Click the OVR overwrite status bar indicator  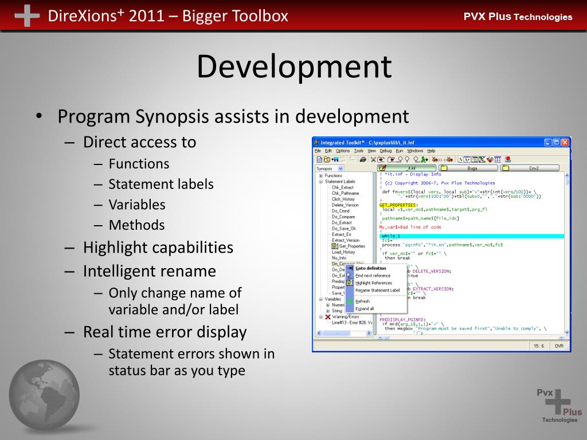(x=559, y=346)
